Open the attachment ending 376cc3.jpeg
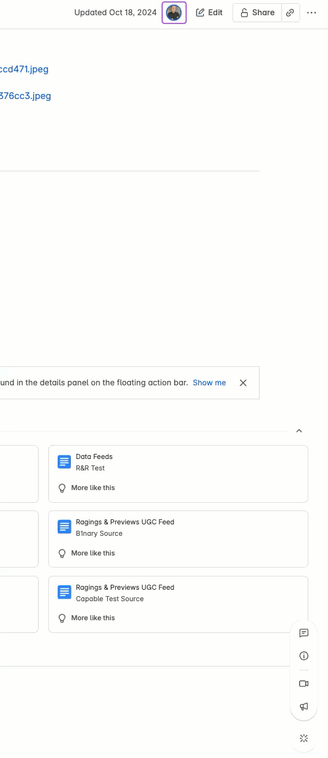This screenshot has width=328, height=758. click(25, 96)
